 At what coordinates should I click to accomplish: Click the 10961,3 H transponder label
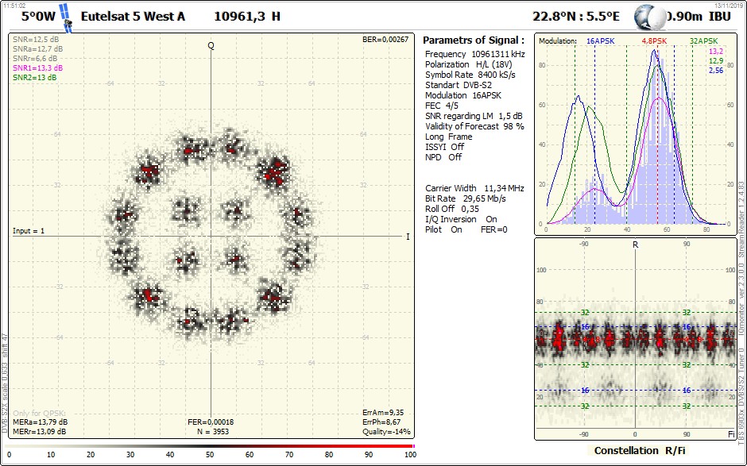pos(247,16)
